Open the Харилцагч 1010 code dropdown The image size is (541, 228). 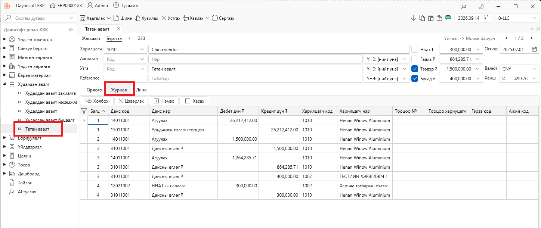pyautogui.click(x=142, y=49)
